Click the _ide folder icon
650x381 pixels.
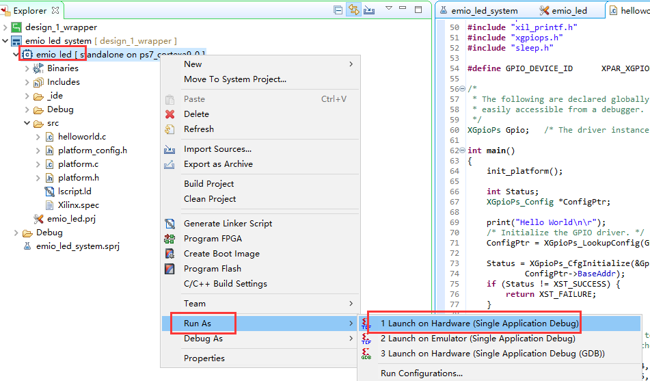tap(38, 96)
